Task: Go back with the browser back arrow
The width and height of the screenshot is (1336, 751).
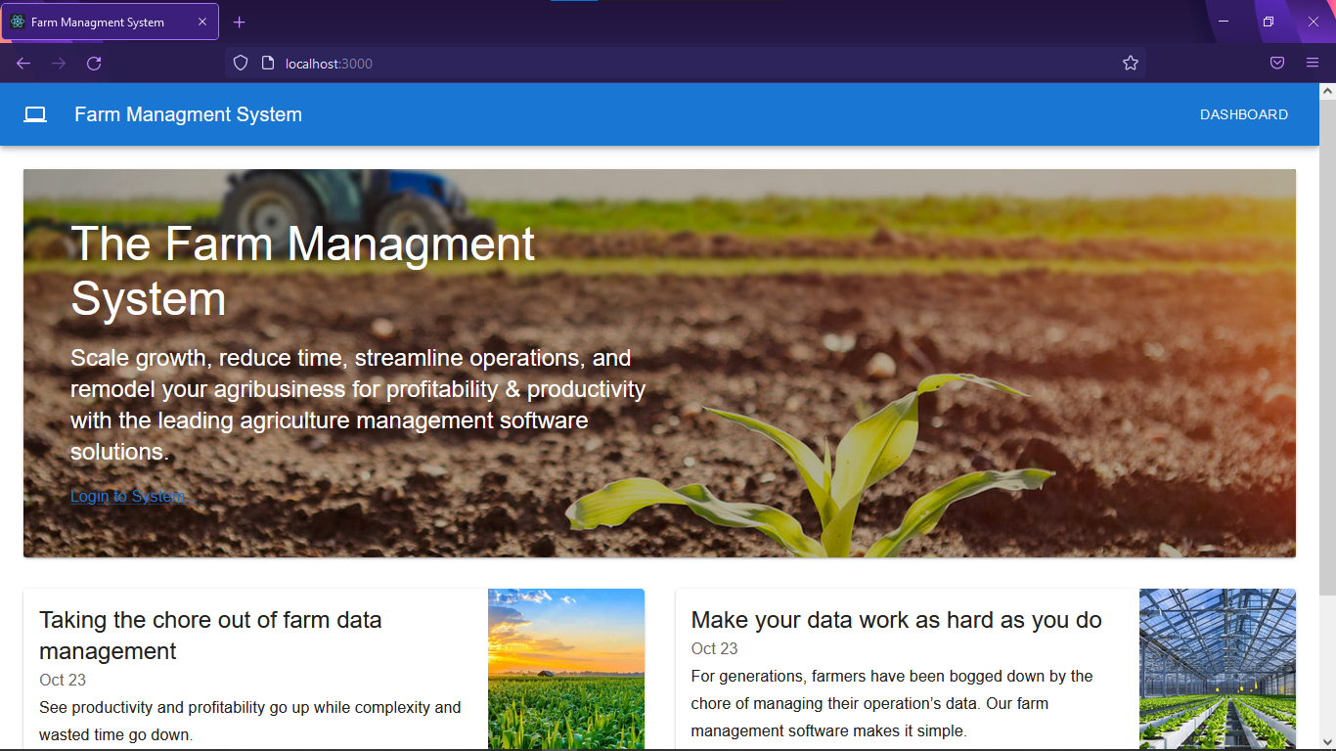Action: (x=23, y=64)
